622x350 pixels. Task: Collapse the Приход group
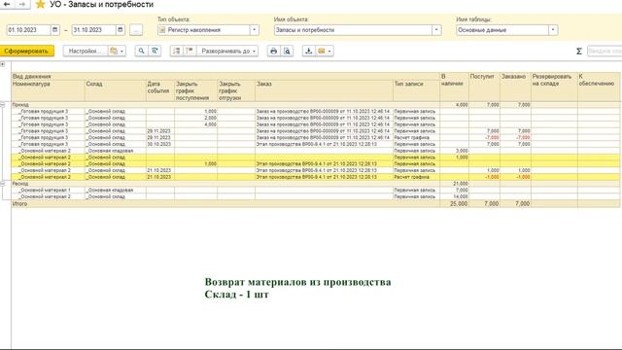click(x=3, y=105)
